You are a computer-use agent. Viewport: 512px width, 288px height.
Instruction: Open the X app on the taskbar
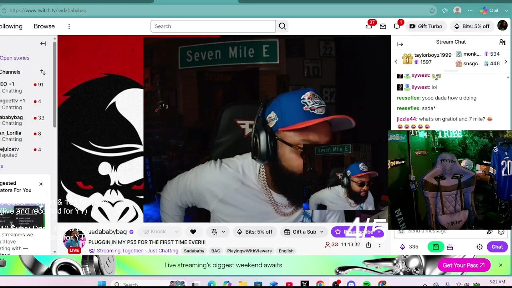coord(305,284)
